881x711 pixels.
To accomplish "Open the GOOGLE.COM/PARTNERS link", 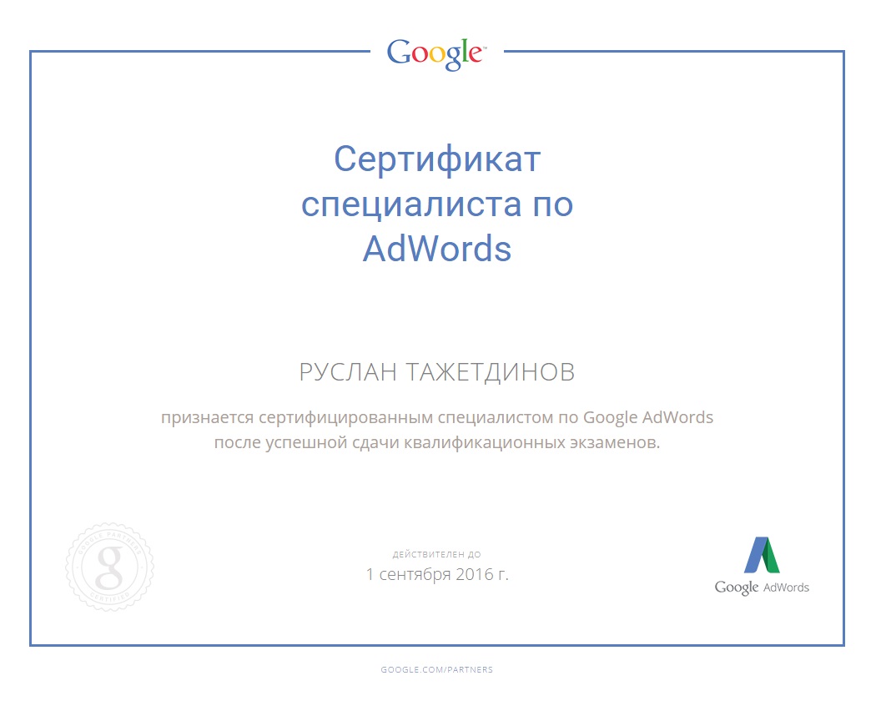I will pos(436,669).
